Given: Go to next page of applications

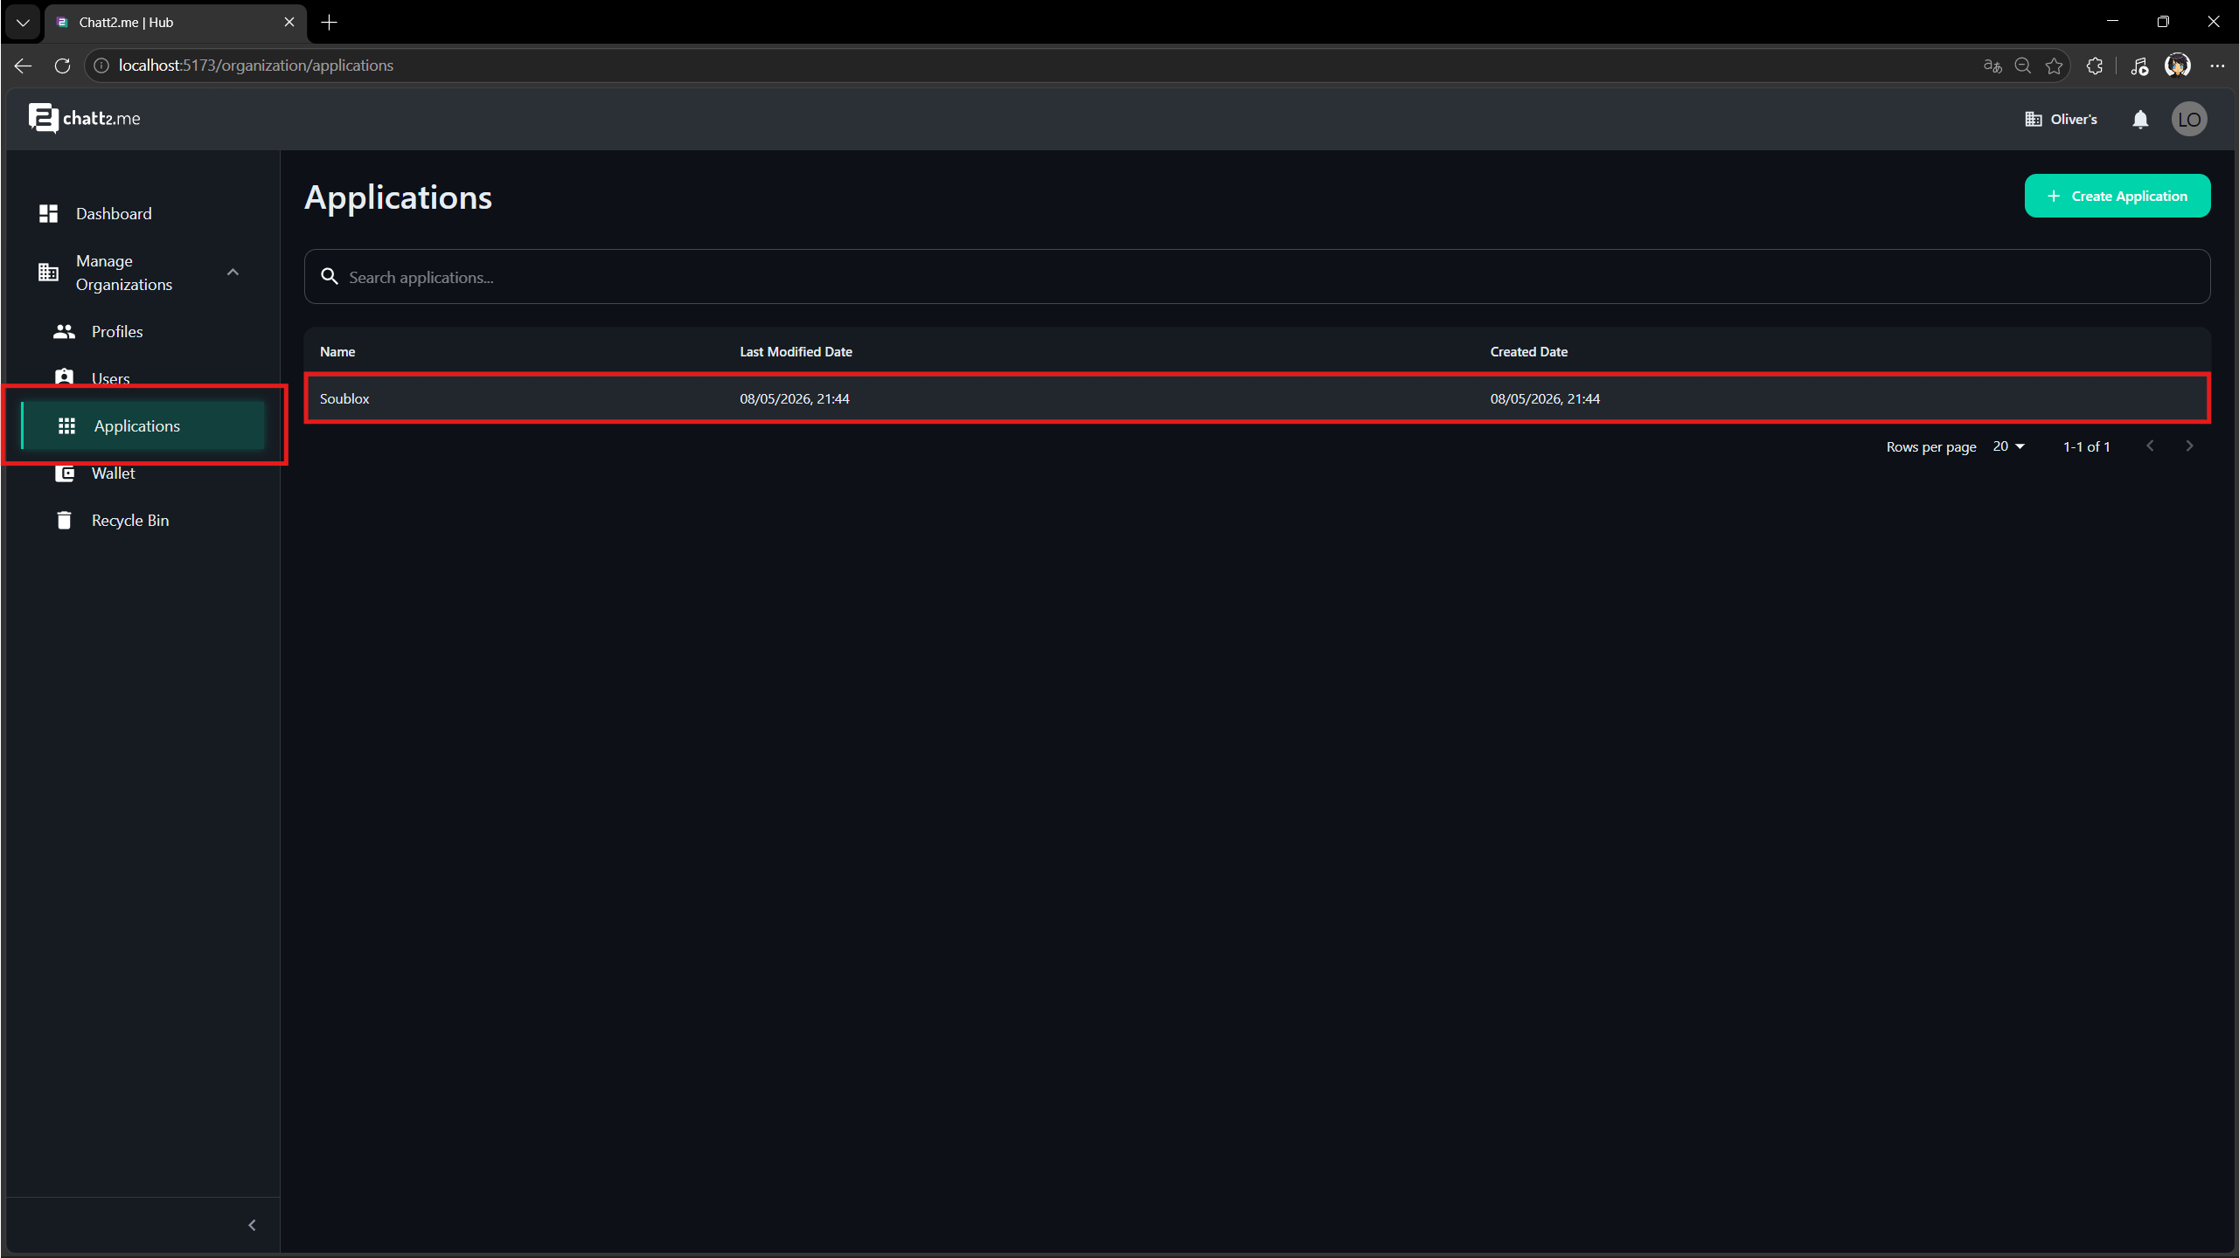Looking at the screenshot, I should point(2188,446).
